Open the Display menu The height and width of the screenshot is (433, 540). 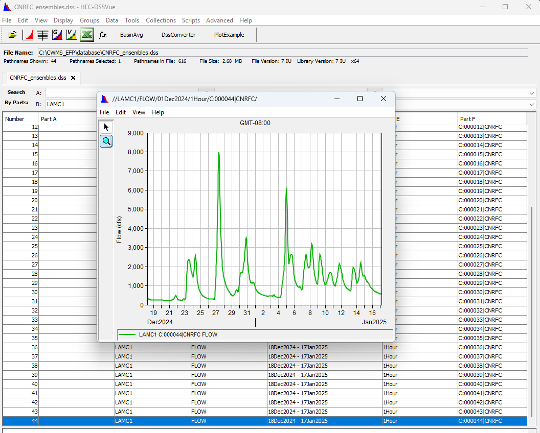[63, 20]
